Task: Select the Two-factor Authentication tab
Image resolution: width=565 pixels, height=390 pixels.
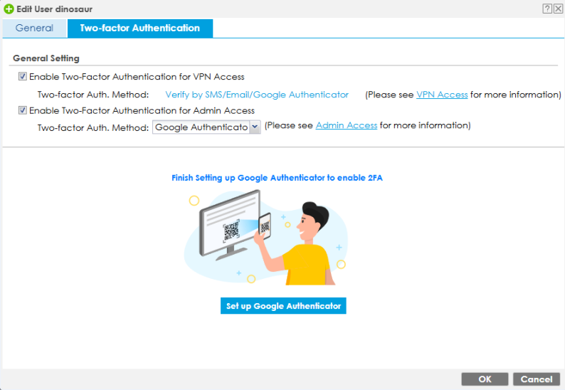Action: 139,28
